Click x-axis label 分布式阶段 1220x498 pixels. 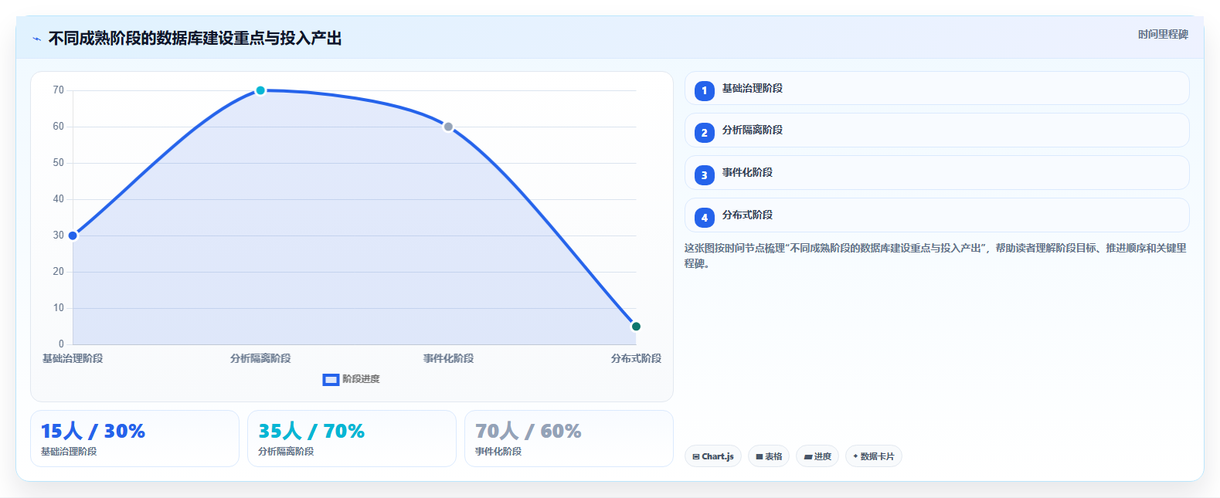[636, 358]
